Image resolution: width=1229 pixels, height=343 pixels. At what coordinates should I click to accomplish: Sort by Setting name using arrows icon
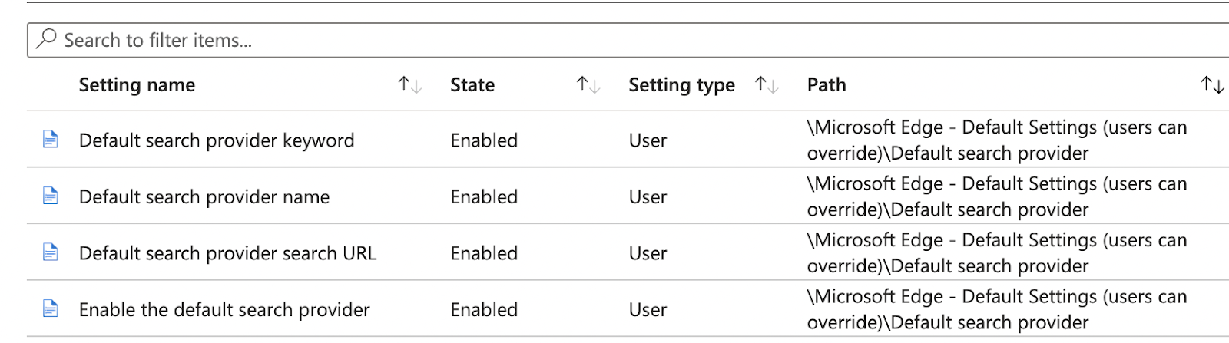[410, 85]
